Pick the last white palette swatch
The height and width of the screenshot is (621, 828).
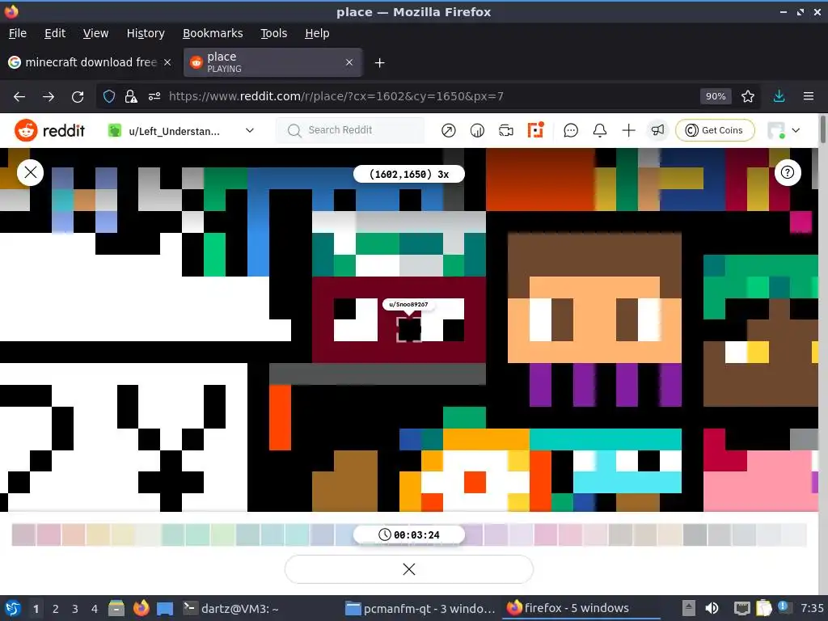pyautogui.click(x=794, y=535)
